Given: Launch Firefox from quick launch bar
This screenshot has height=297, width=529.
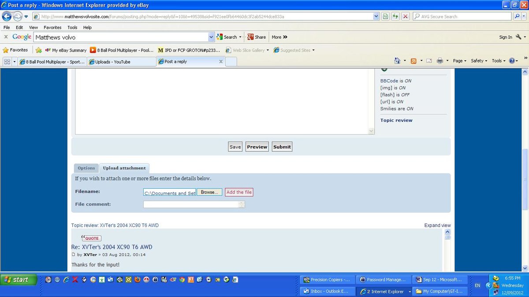Looking at the screenshot, I should coord(137,279).
